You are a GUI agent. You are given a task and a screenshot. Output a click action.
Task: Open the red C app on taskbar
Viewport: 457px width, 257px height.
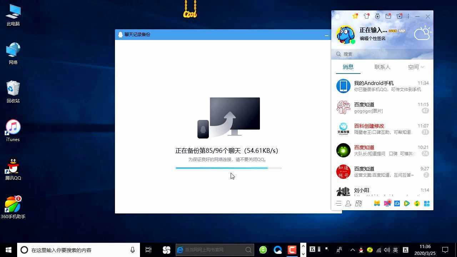[292, 250]
